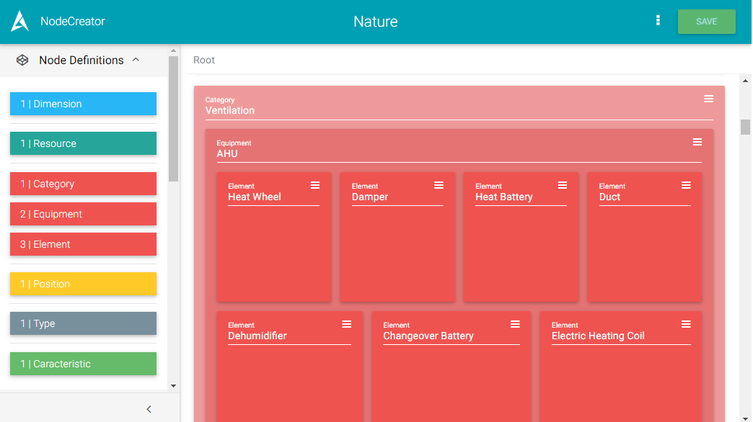Open the Dehumidifier element menu icon
753x422 pixels.
(x=346, y=324)
